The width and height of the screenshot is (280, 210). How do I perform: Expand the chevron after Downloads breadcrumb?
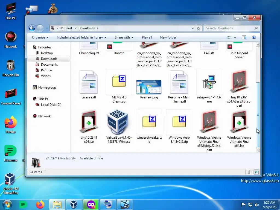(98, 28)
